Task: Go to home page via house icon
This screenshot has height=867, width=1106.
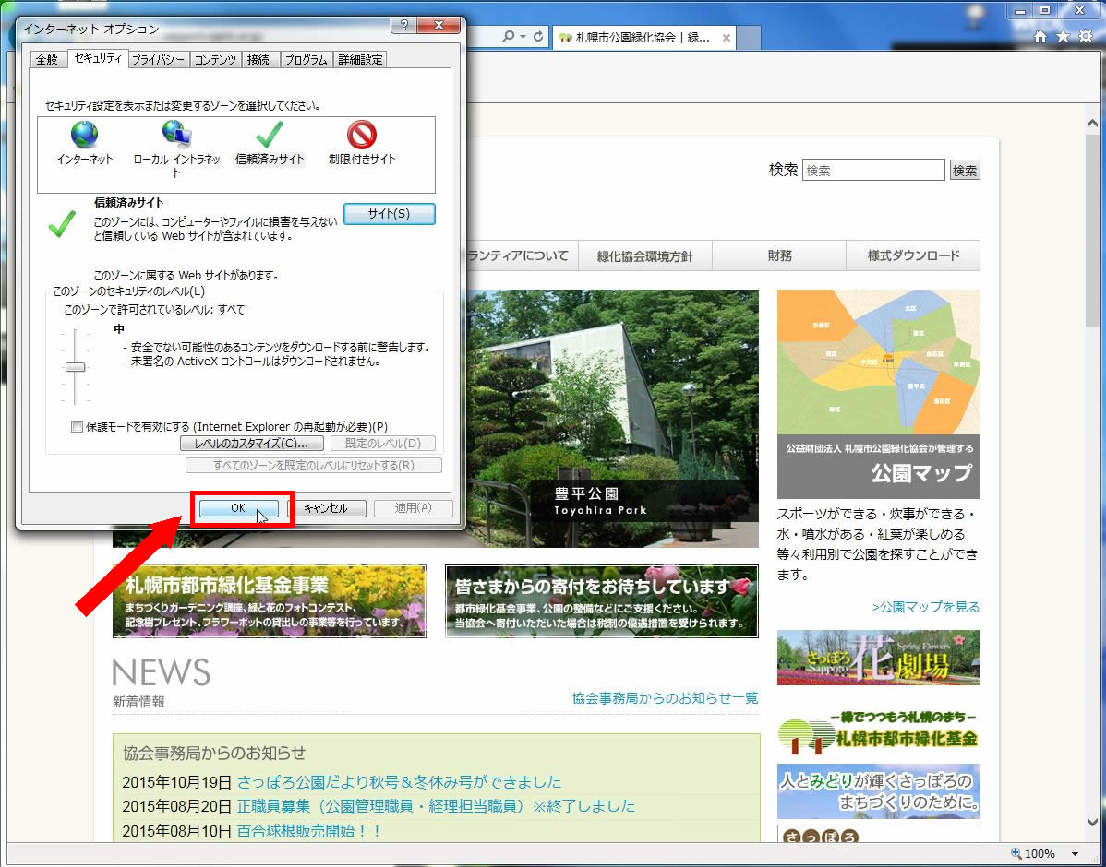Action: pyautogui.click(x=1040, y=36)
